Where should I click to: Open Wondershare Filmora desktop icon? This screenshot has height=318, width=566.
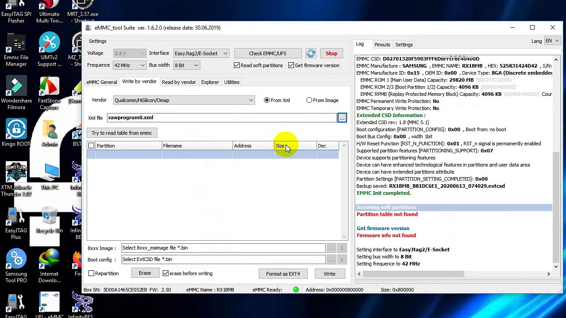click(x=16, y=94)
